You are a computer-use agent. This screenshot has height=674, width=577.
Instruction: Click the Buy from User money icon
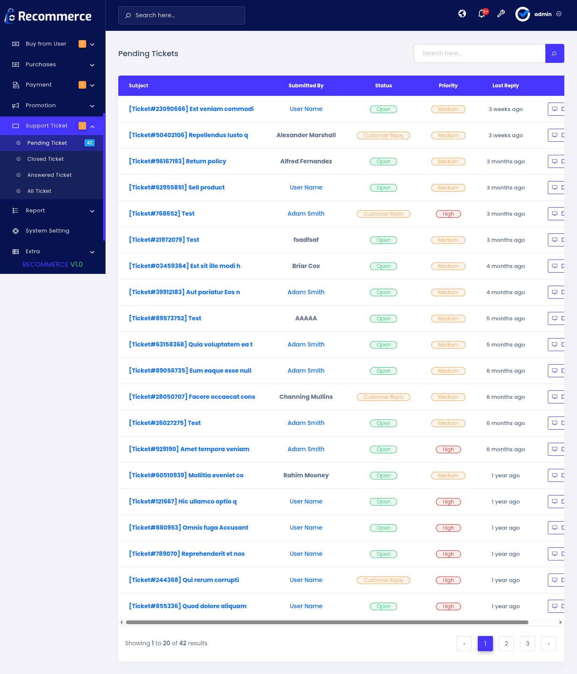click(16, 44)
